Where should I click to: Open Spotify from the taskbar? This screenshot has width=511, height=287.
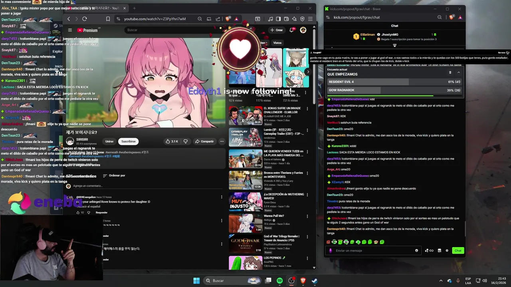click(280, 281)
